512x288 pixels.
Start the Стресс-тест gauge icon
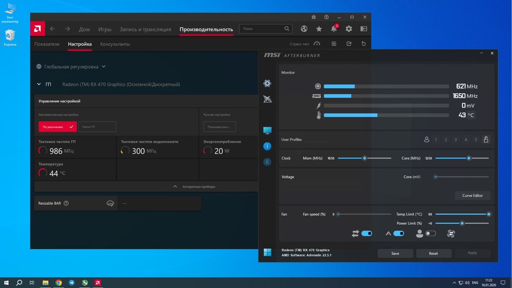[x=317, y=44]
